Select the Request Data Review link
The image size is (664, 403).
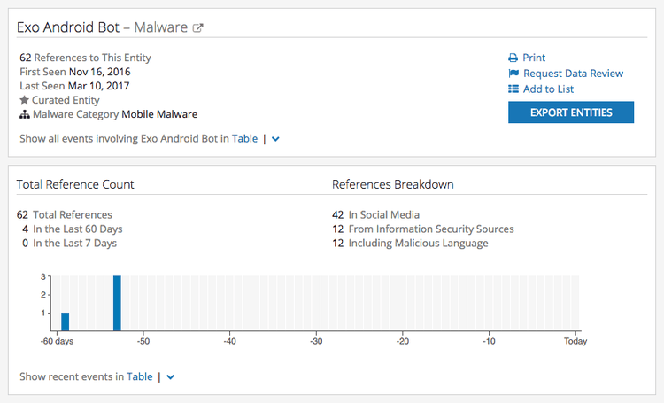[x=573, y=74]
